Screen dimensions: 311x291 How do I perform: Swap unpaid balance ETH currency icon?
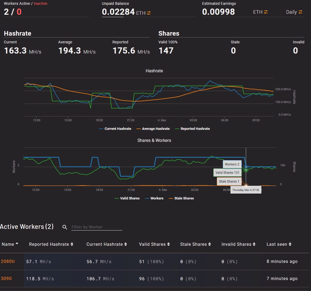coord(149,13)
